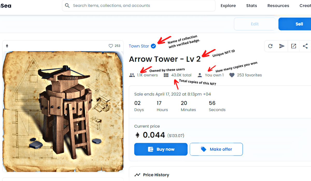The image size is (311, 181).
Task: Open the Stats menu
Action: 252,6
